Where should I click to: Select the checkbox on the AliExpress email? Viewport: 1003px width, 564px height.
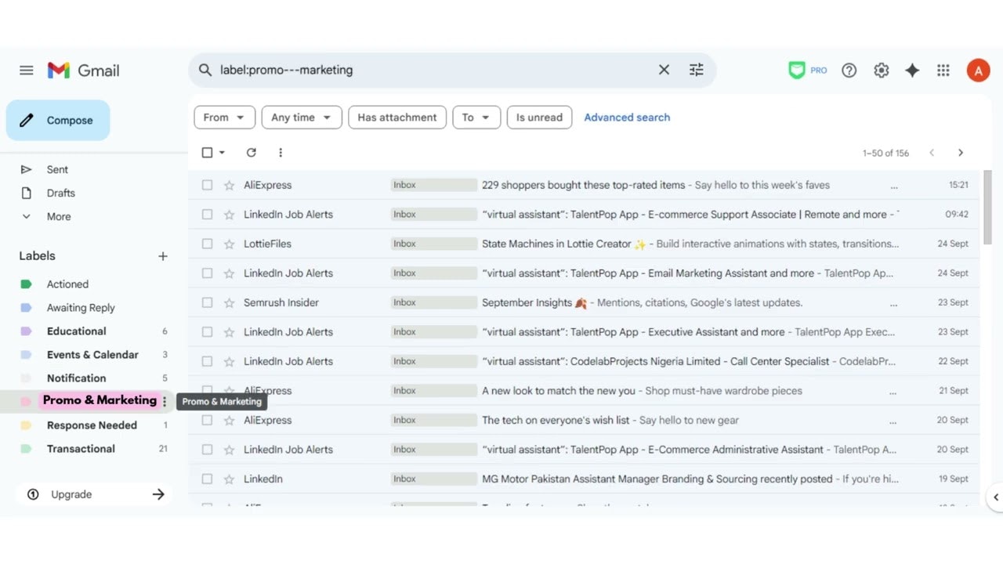tap(207, 185)
